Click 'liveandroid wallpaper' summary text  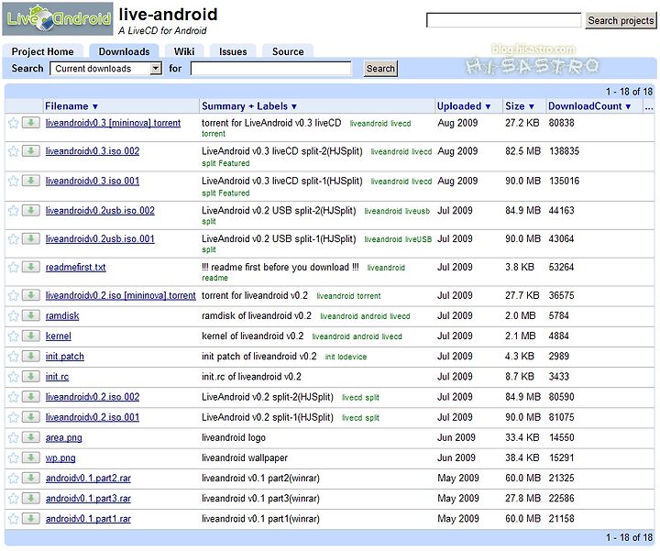tap(245, 457)
